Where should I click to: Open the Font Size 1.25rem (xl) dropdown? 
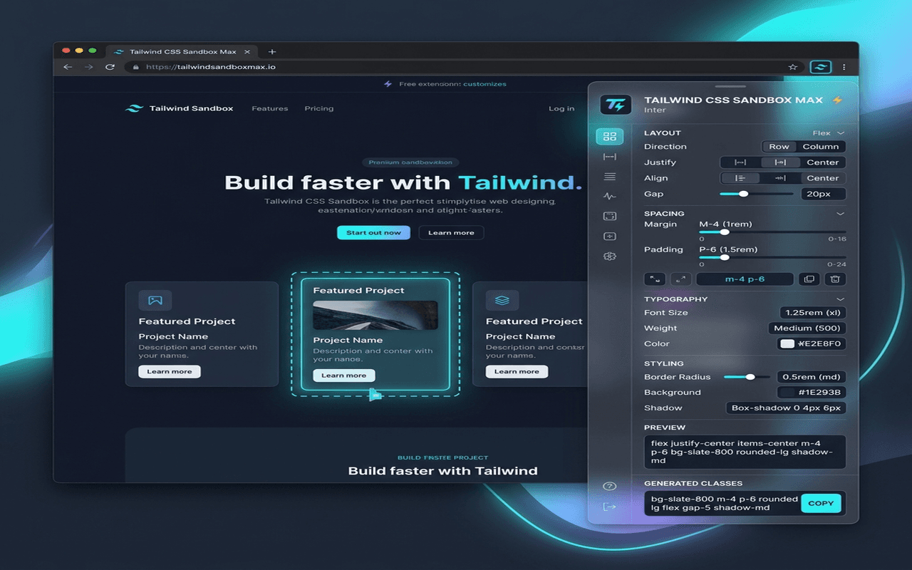(x=813, y=313)
